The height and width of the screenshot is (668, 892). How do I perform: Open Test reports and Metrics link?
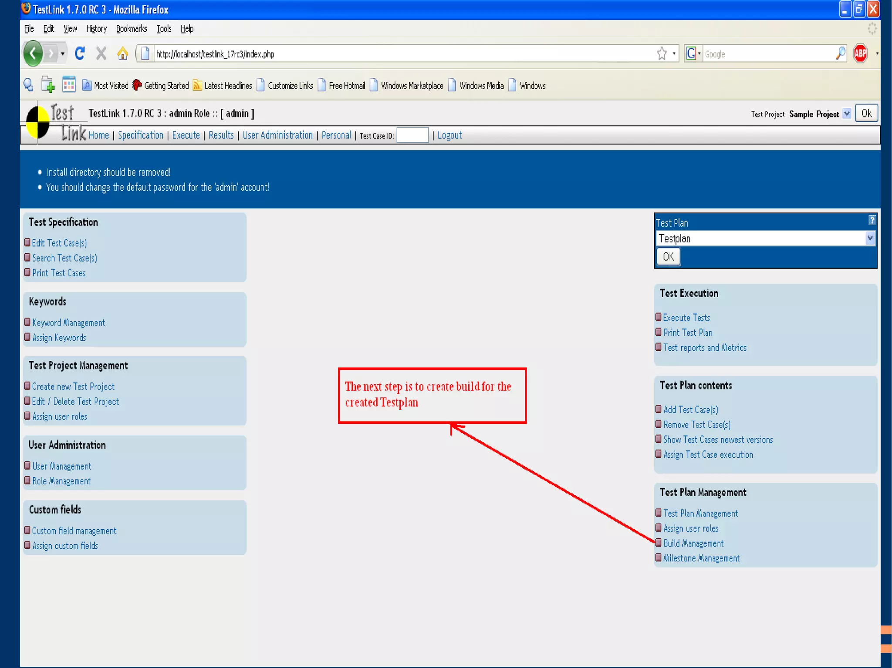705,347
